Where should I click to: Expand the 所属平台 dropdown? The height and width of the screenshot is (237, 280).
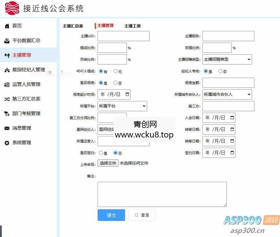[x=122, y=106]
